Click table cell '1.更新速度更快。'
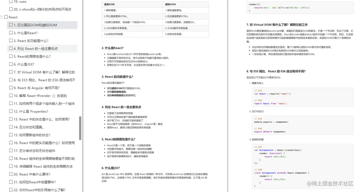Screen dimensions: 359x192 coord(186,10)
